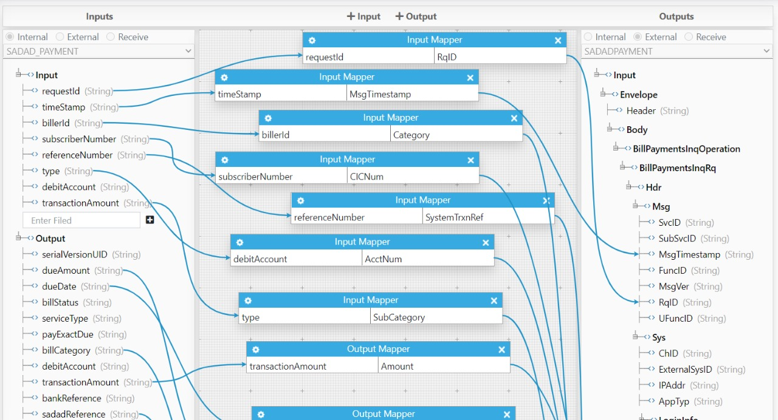Collapse the Body node
This screenshot has width=778, height=420.
[x=610, y=129]
